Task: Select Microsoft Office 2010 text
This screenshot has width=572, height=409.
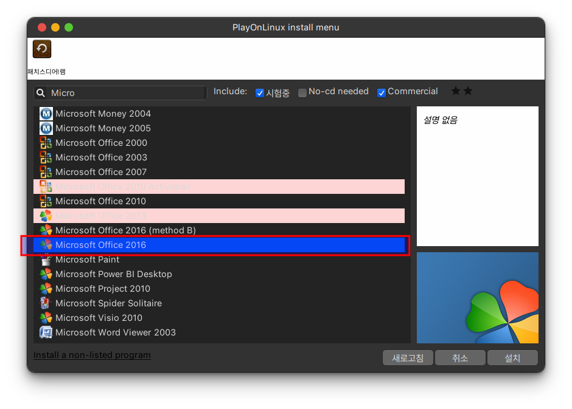Action: tap(100, 201)
